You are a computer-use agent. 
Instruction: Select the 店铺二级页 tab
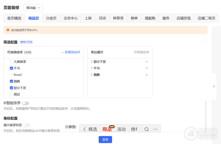(206, 18)
